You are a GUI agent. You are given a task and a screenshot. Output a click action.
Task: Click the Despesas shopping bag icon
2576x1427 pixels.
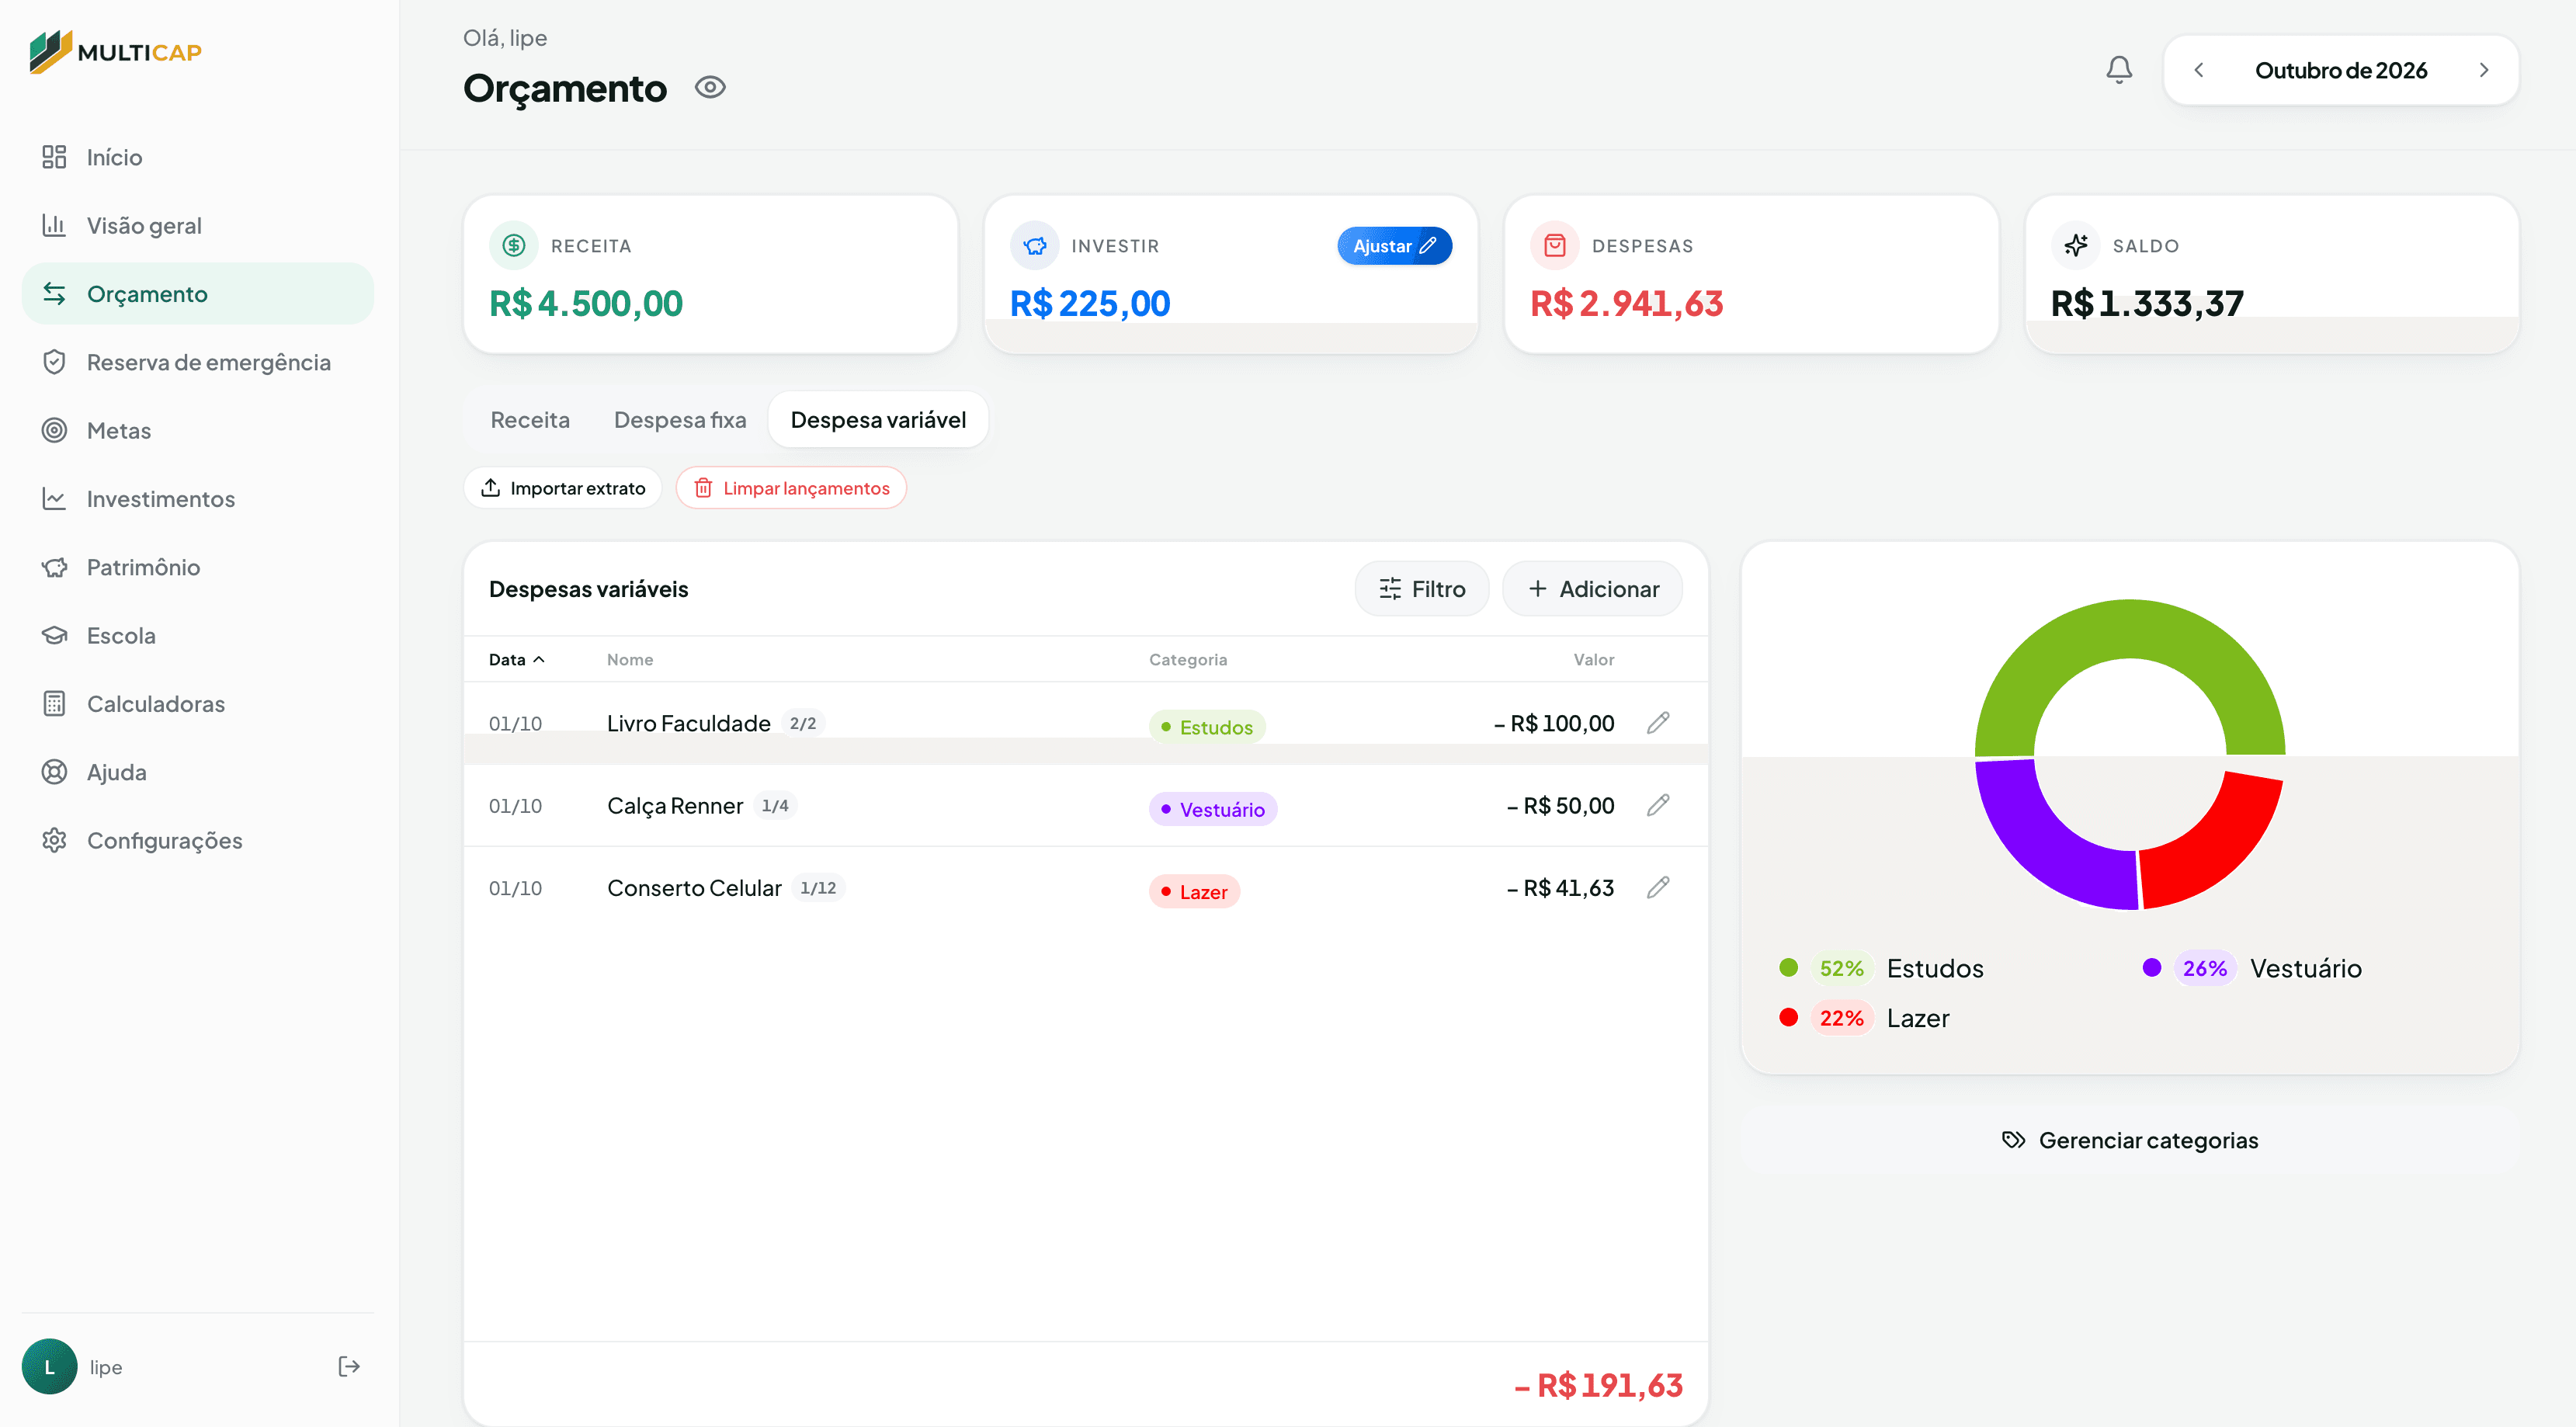[x=1554, y=246]
